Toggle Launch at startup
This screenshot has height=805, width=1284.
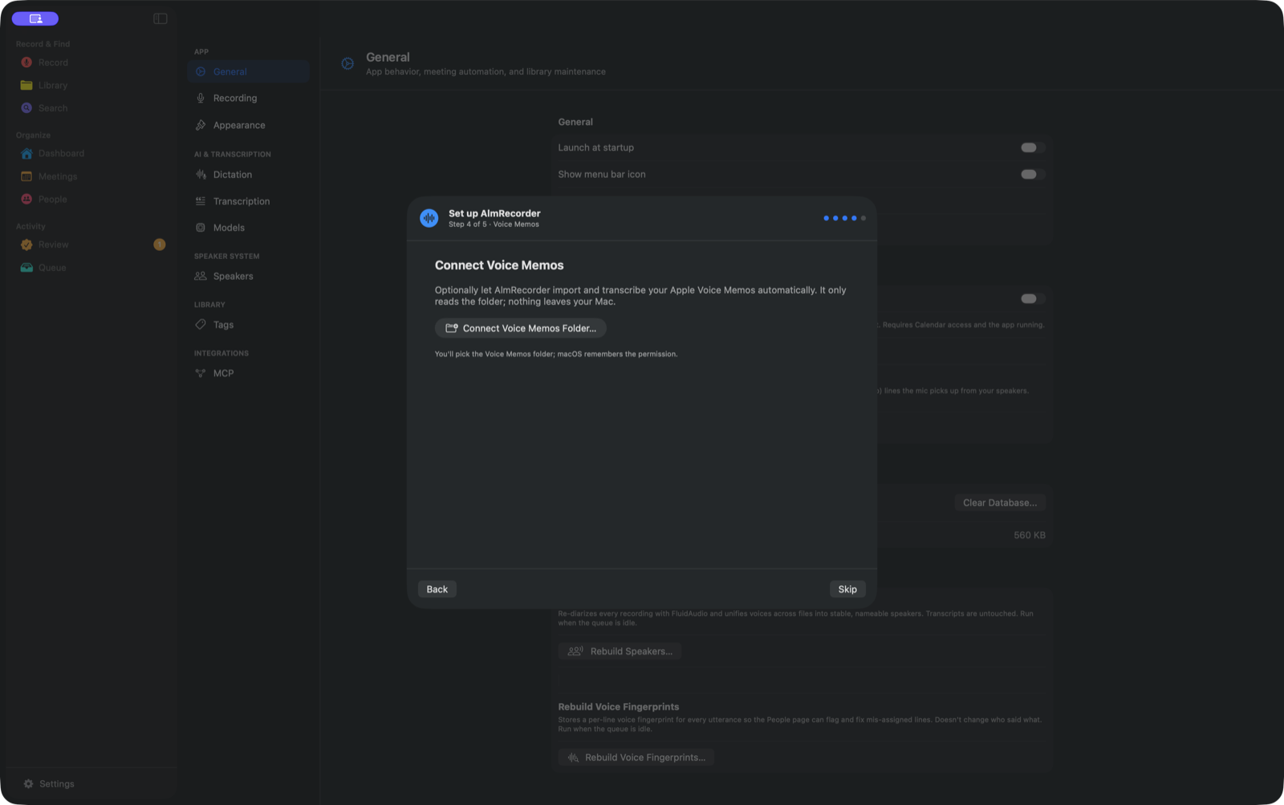(1032, 148)
